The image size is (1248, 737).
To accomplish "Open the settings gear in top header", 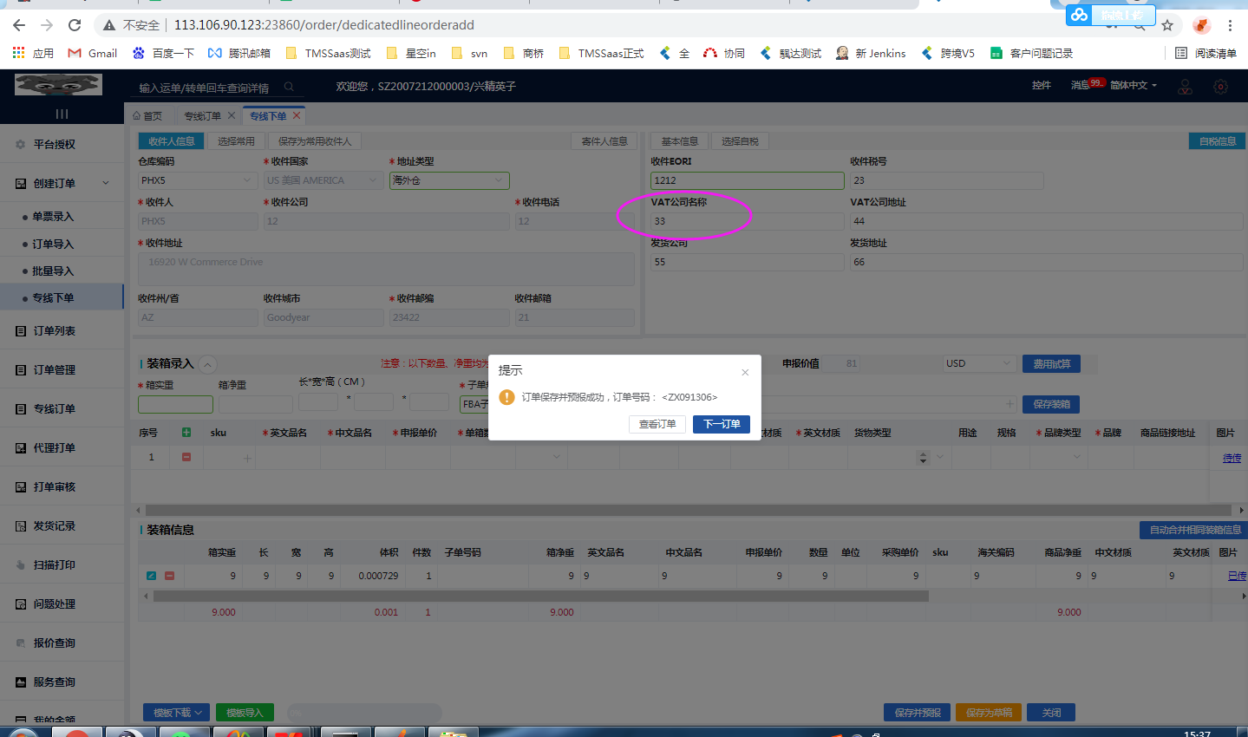I will click(x=1220, y=86).
